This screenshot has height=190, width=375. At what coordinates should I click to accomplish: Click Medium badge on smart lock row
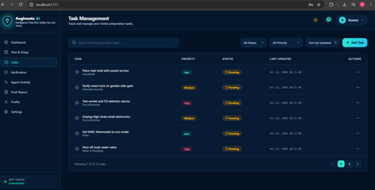[x=189, y=88]
